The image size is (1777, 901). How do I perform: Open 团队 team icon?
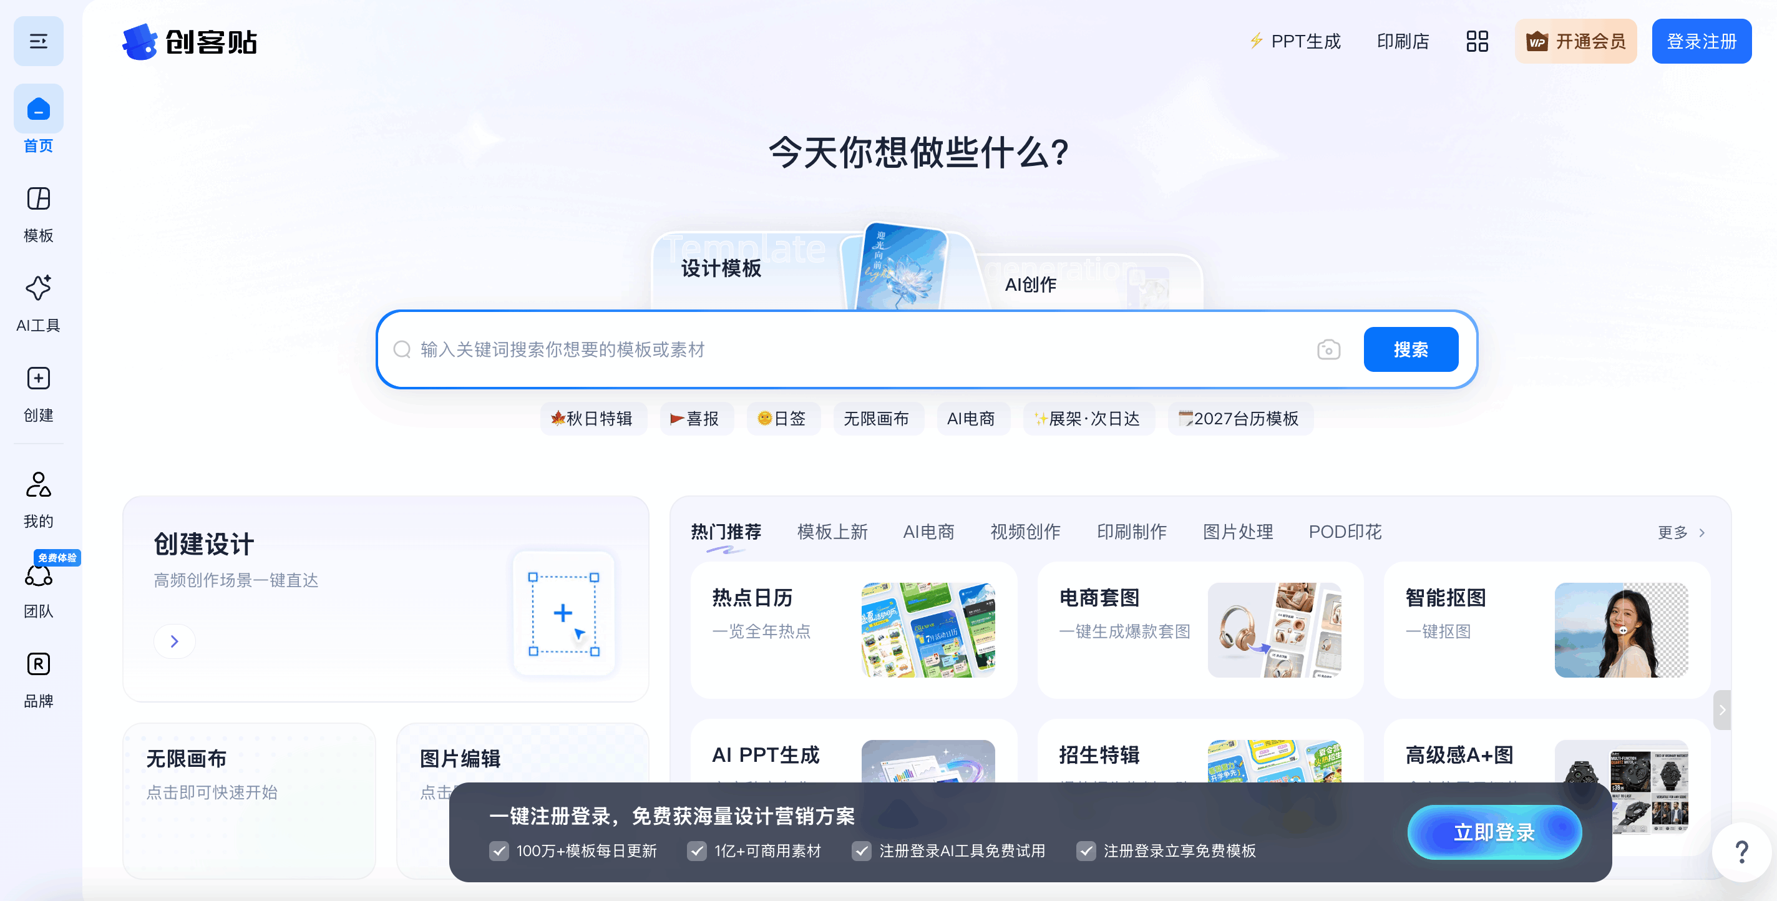click(39, 575)
